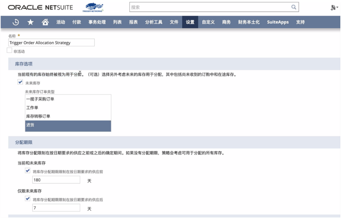Open the 商务 menu
Screen dimensions: 346x220
[226, 22]
